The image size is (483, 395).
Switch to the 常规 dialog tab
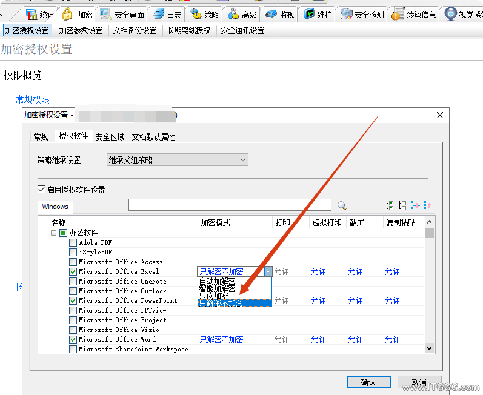coord(41,137)
